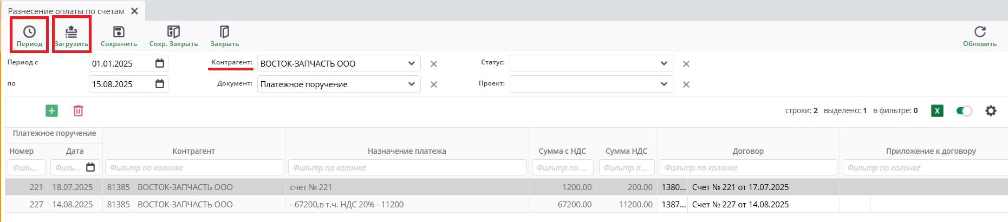Open calendar for Период с date
Image resolution: width=1008 pixels, height=222 pixels.
pyautogui.click(x=160, y=63)
